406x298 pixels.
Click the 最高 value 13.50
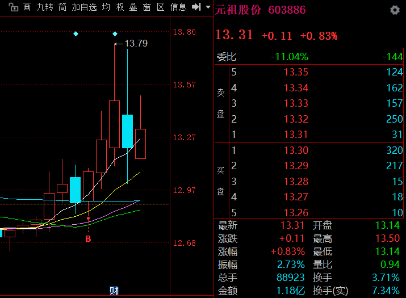(387, 238)
